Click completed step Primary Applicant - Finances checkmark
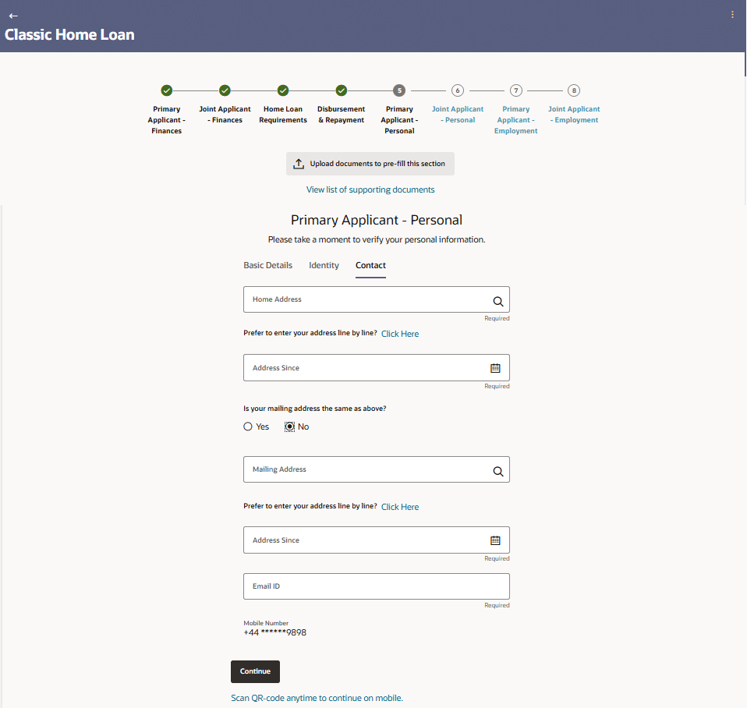Viewport: 747px width, 708px height. pos(166,90)
